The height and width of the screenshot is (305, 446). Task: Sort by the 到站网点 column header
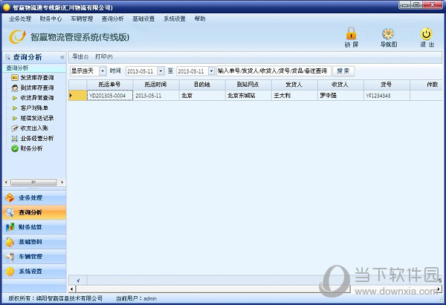[248, 85]
